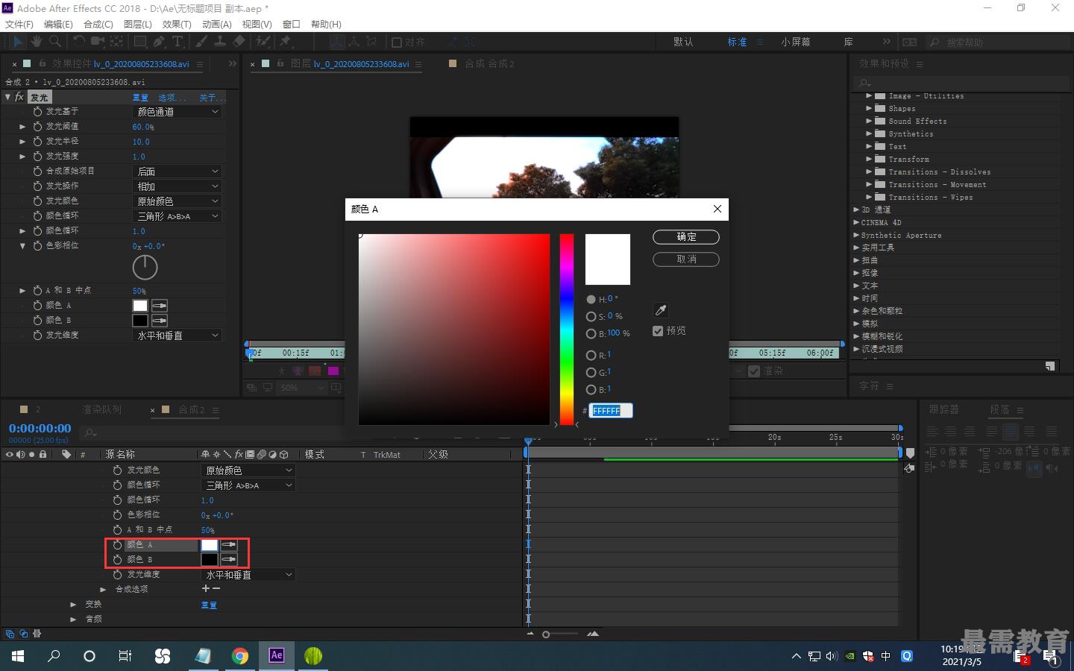The width and height of the screenshot is (1074, 671).
Task: Select the Pen tool
Action: pyautogui.click(x=159, y=42)
